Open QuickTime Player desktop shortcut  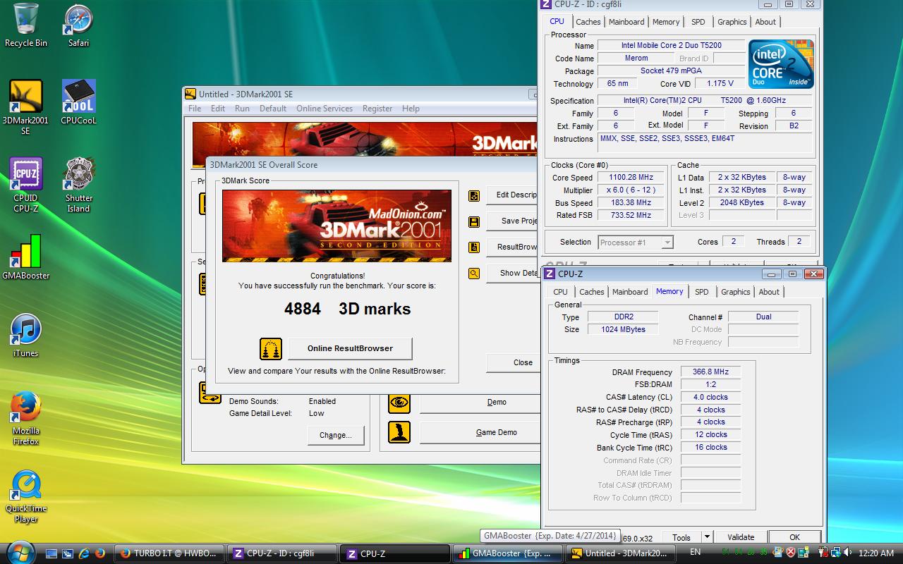click(x=26, y=495)
